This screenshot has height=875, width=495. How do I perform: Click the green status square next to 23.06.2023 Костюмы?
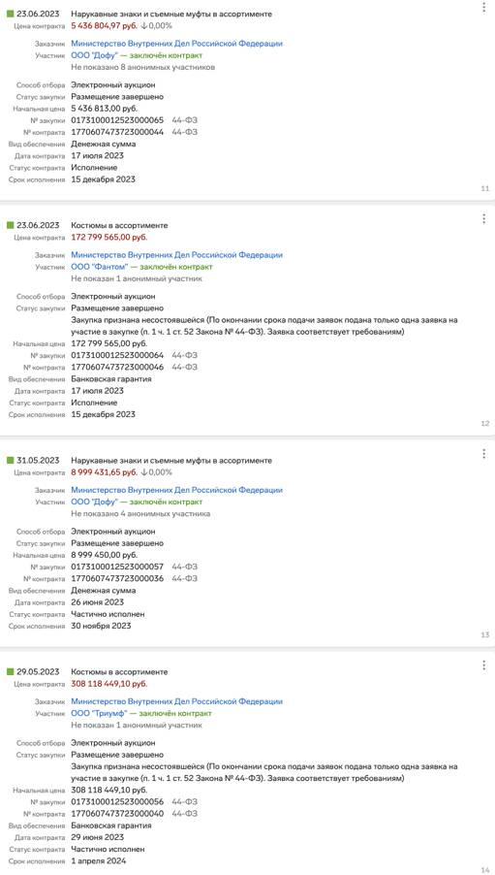[x=10, y=225]
